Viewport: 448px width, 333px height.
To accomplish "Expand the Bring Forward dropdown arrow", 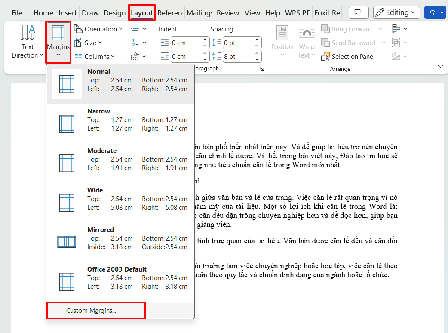I will tap(380, 29).
